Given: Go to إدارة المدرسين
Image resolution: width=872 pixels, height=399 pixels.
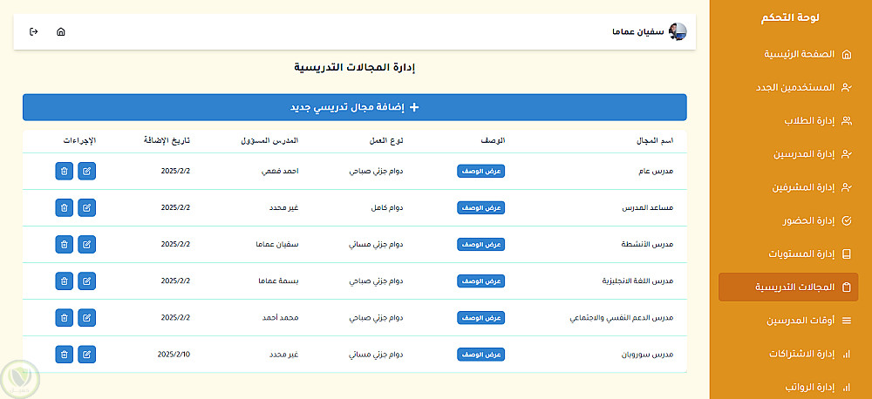Looking at the screenshot, I should coord(788,154).
